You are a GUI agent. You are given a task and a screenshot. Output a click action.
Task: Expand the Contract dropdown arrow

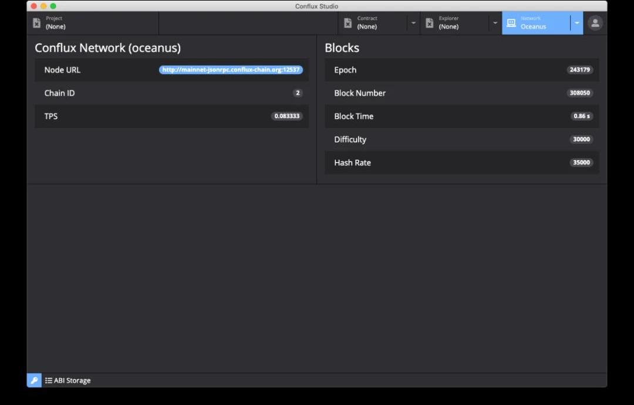point(413,23)
